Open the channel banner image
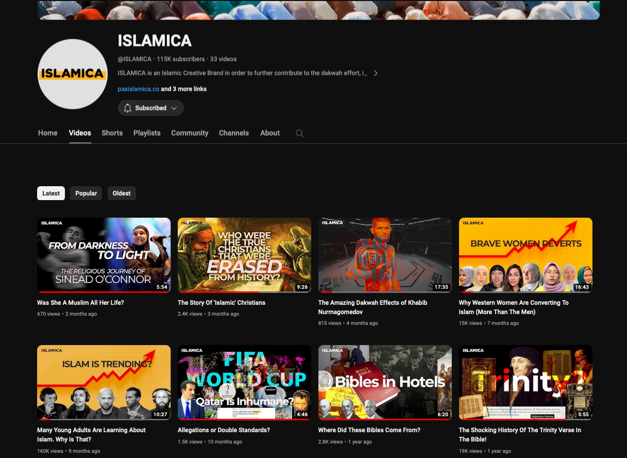 pyautogui.click(x=318, y=10)
